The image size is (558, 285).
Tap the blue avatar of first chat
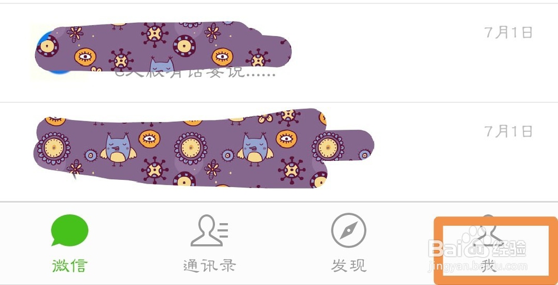coord(54,52)
